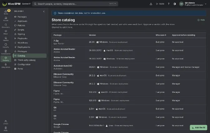Open Git Windows version 2.51.1
210x133 pixels.
(129, 117)
